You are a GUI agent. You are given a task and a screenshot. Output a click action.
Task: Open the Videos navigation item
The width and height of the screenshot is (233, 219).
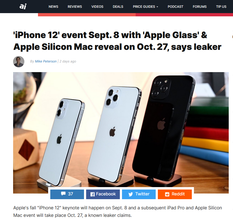coord(97,7)
